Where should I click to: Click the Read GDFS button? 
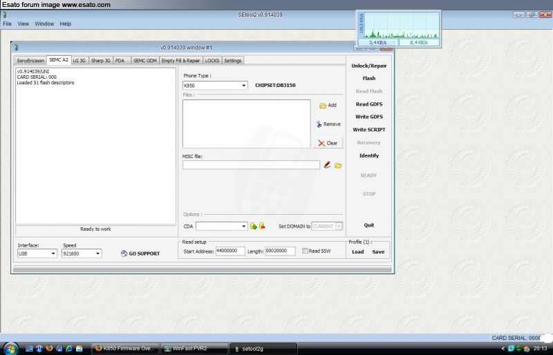369,104
